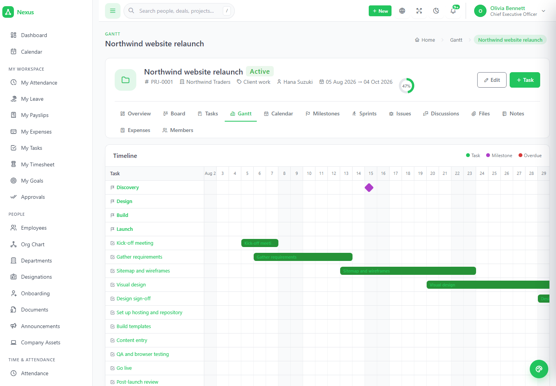556x386 pixels.
Task: Open the theme customizer palette button
Action: [x=539, y=369]
